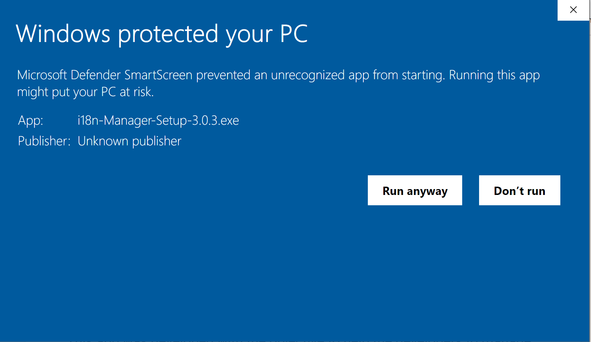Click "Running this app" in the message
591x342 pixels.
494,75
